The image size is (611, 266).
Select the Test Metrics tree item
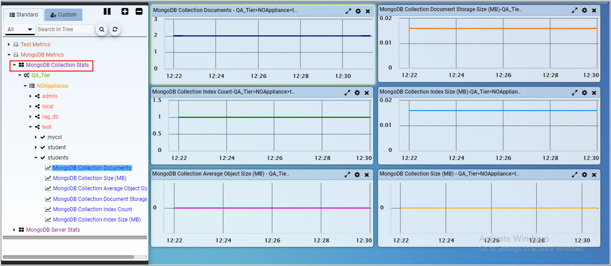35,45
